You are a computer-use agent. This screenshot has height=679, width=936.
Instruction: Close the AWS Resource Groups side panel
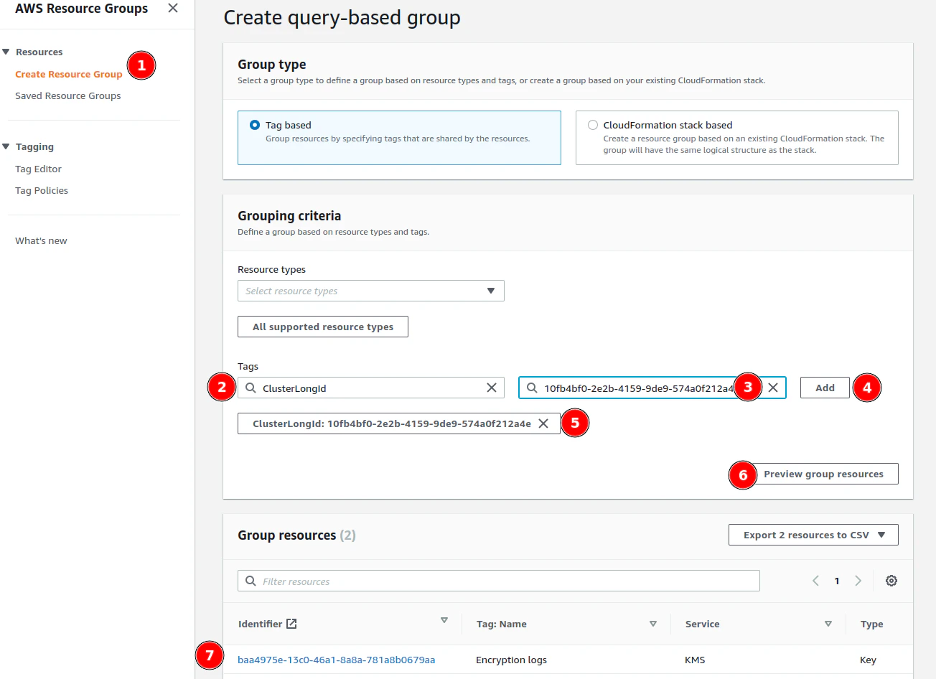tap(172, 8)
